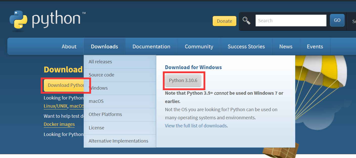This screenshot has height=158, width=356.
Task: Click the Donate button
Action: tap(225, 21)
